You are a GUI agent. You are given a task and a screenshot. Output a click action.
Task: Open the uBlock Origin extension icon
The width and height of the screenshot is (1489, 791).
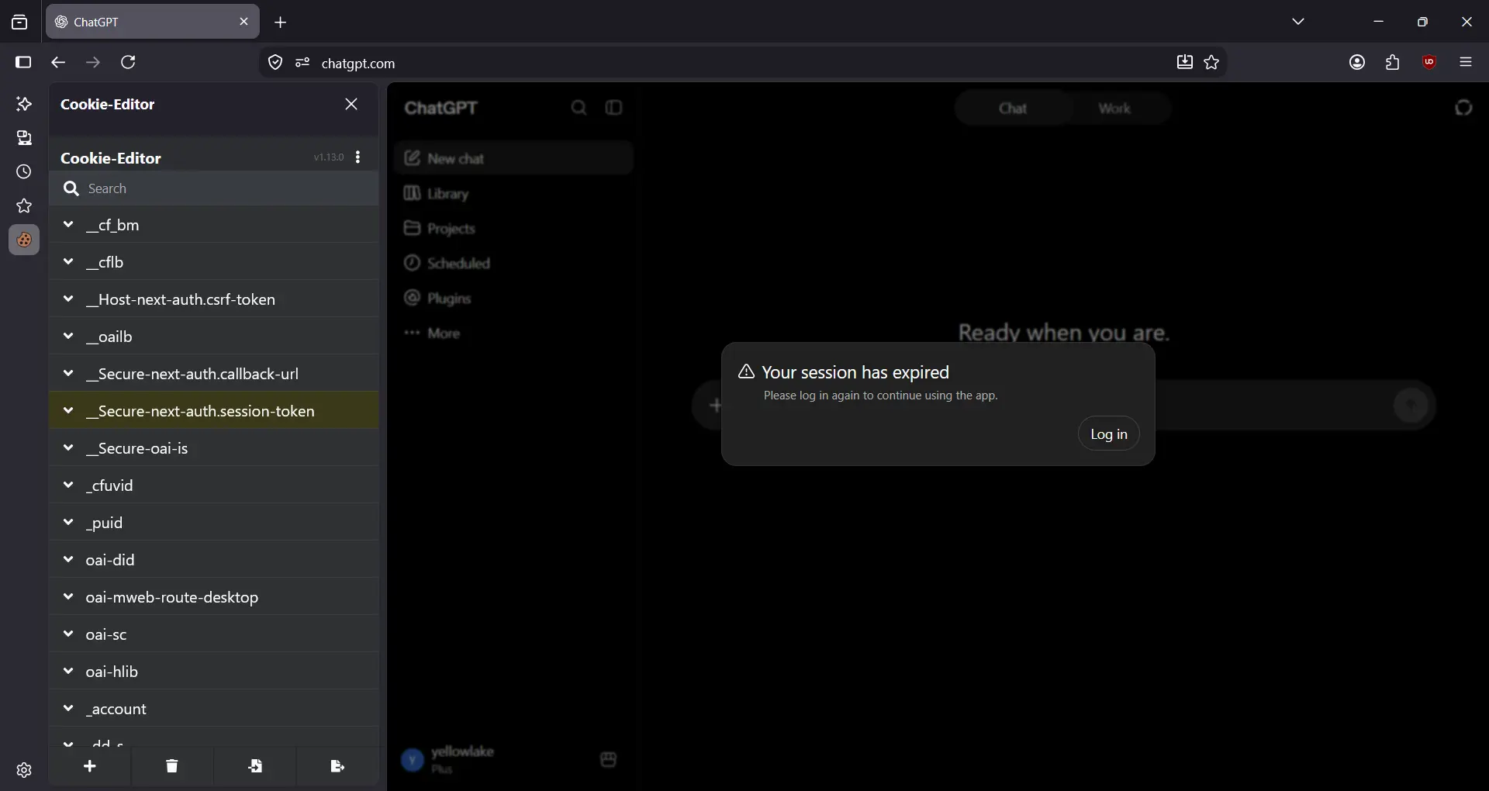(x=1429, y=62)
